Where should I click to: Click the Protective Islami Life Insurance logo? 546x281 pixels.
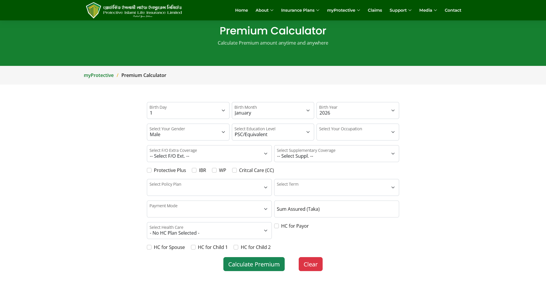point(134,10)
